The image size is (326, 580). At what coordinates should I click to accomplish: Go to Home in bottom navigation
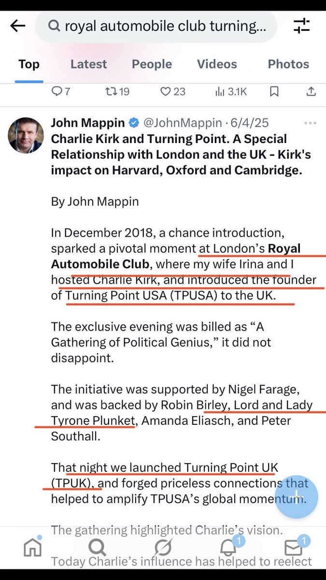(x=33, y=547)
